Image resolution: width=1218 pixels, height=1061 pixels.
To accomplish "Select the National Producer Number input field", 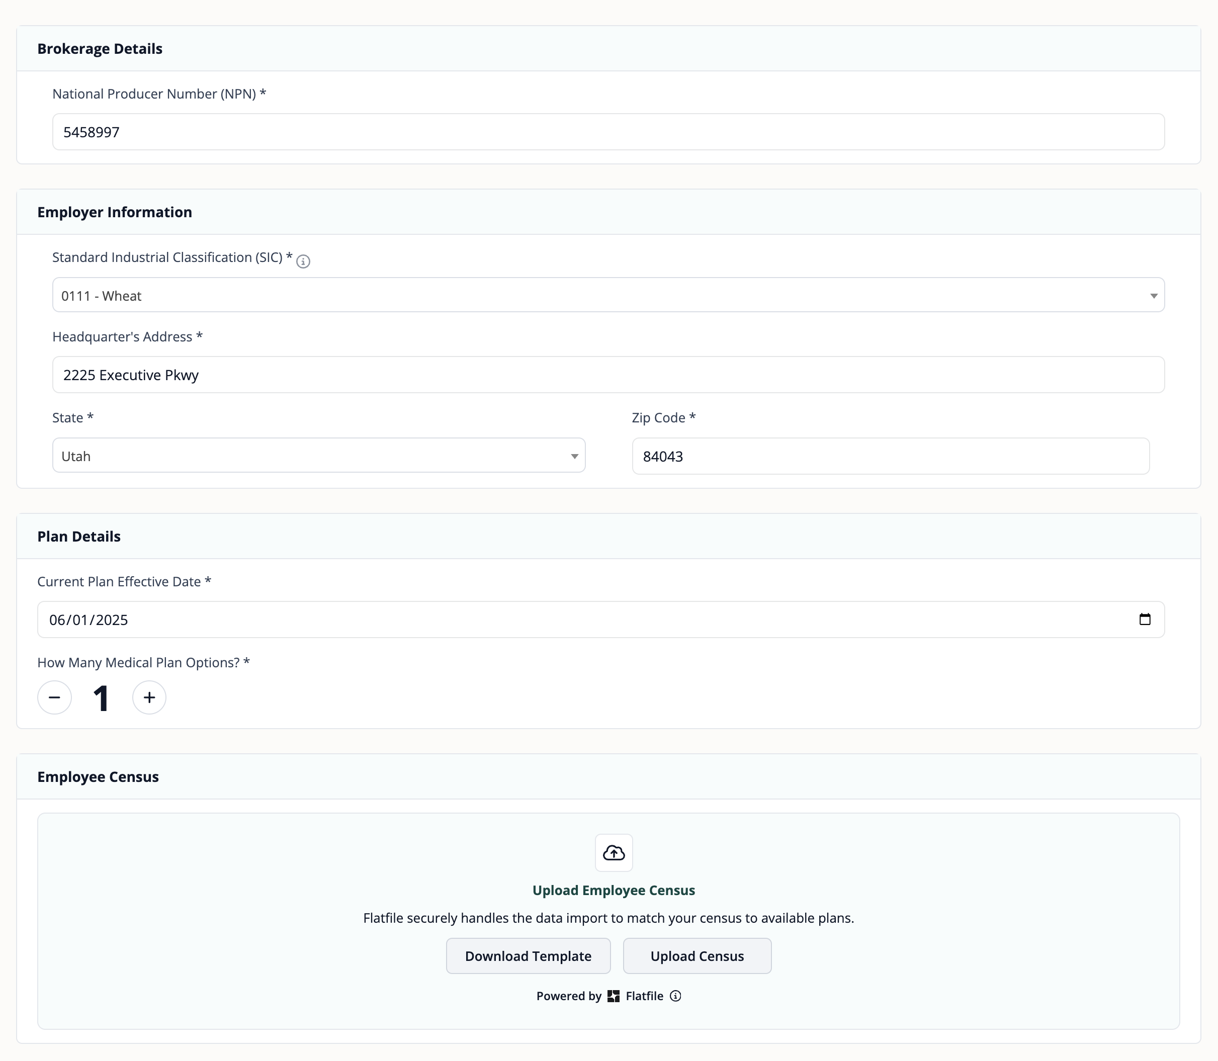I will point(608,131).
